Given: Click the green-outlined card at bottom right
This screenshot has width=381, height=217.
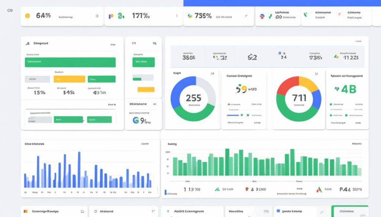Looking at the screenshot, I should coord(350,211).
